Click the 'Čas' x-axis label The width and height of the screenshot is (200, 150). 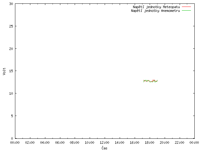click(104, 148)
